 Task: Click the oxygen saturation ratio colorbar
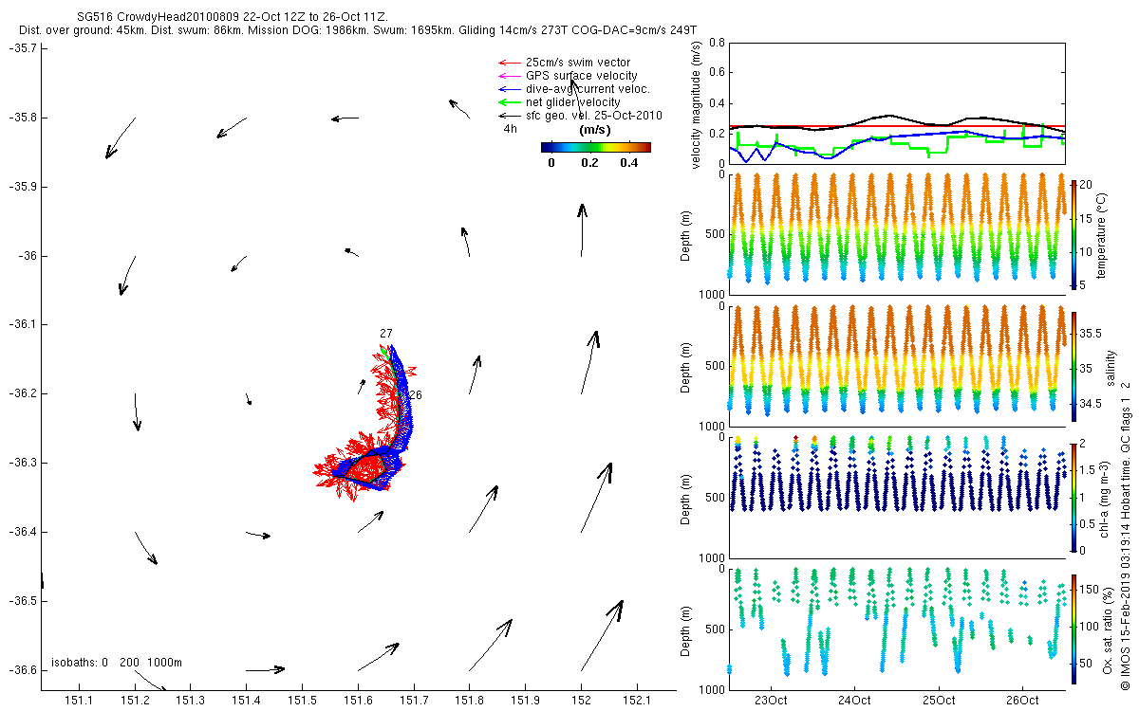click(1074, 629)
